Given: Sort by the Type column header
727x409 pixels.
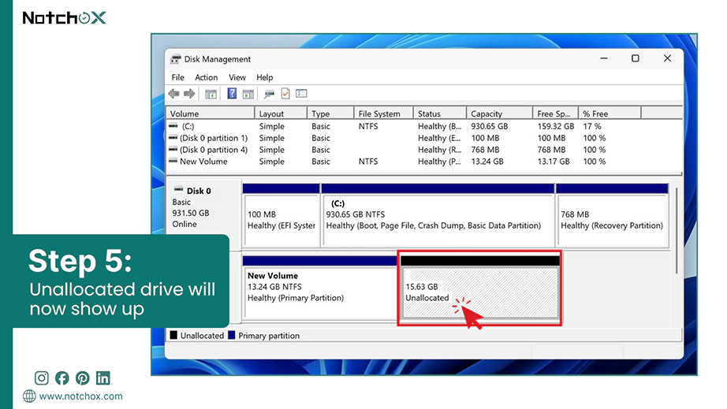Looking at the screenshot, I should coord(330,113).
